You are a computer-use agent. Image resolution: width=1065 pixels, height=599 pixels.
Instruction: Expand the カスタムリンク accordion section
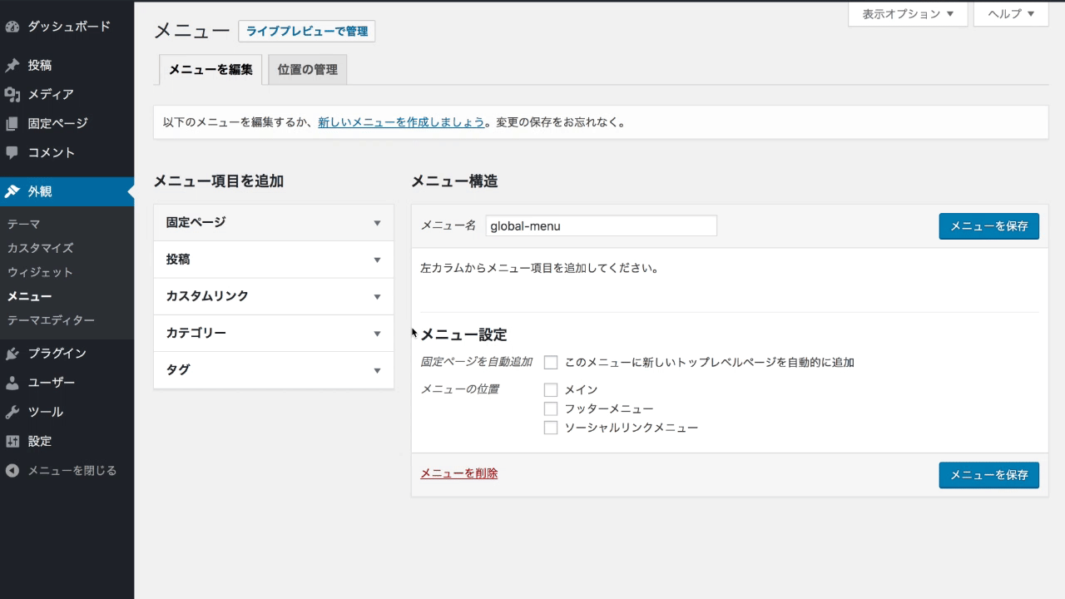point(273,296)
